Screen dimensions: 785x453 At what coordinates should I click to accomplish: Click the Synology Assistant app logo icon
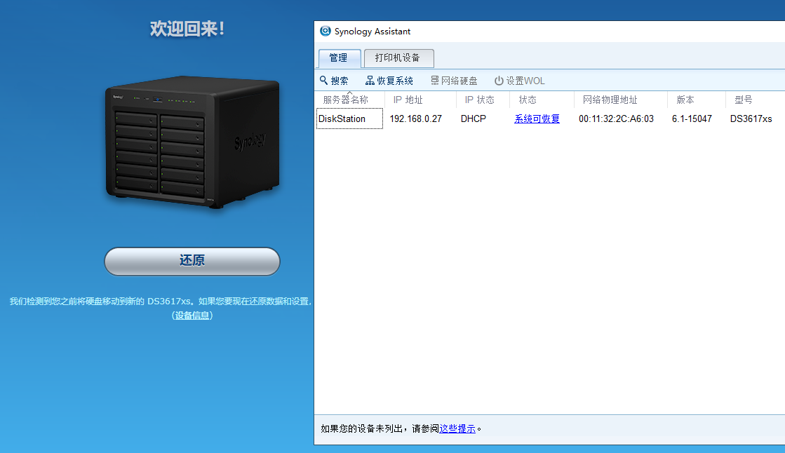[326, 31]
